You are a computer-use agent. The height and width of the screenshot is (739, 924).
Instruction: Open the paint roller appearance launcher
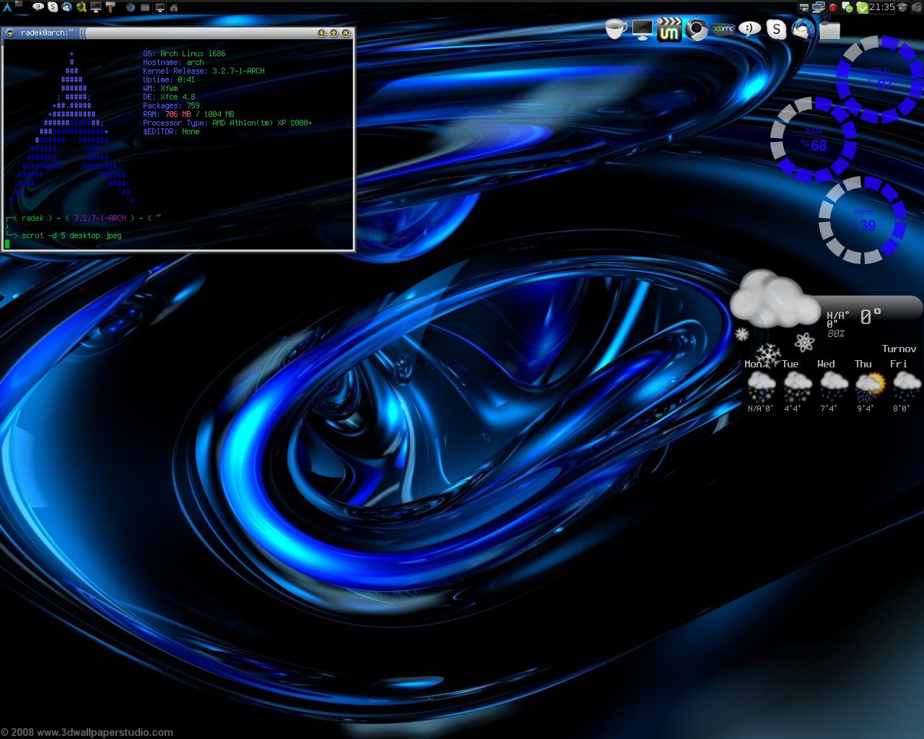110,7
